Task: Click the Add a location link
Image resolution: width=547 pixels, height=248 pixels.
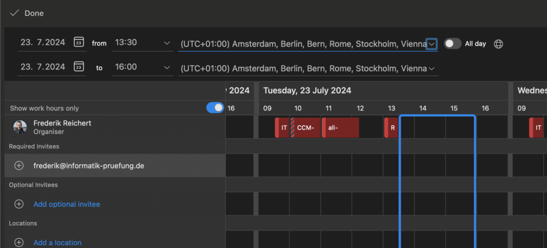Action: coord(57,243)
